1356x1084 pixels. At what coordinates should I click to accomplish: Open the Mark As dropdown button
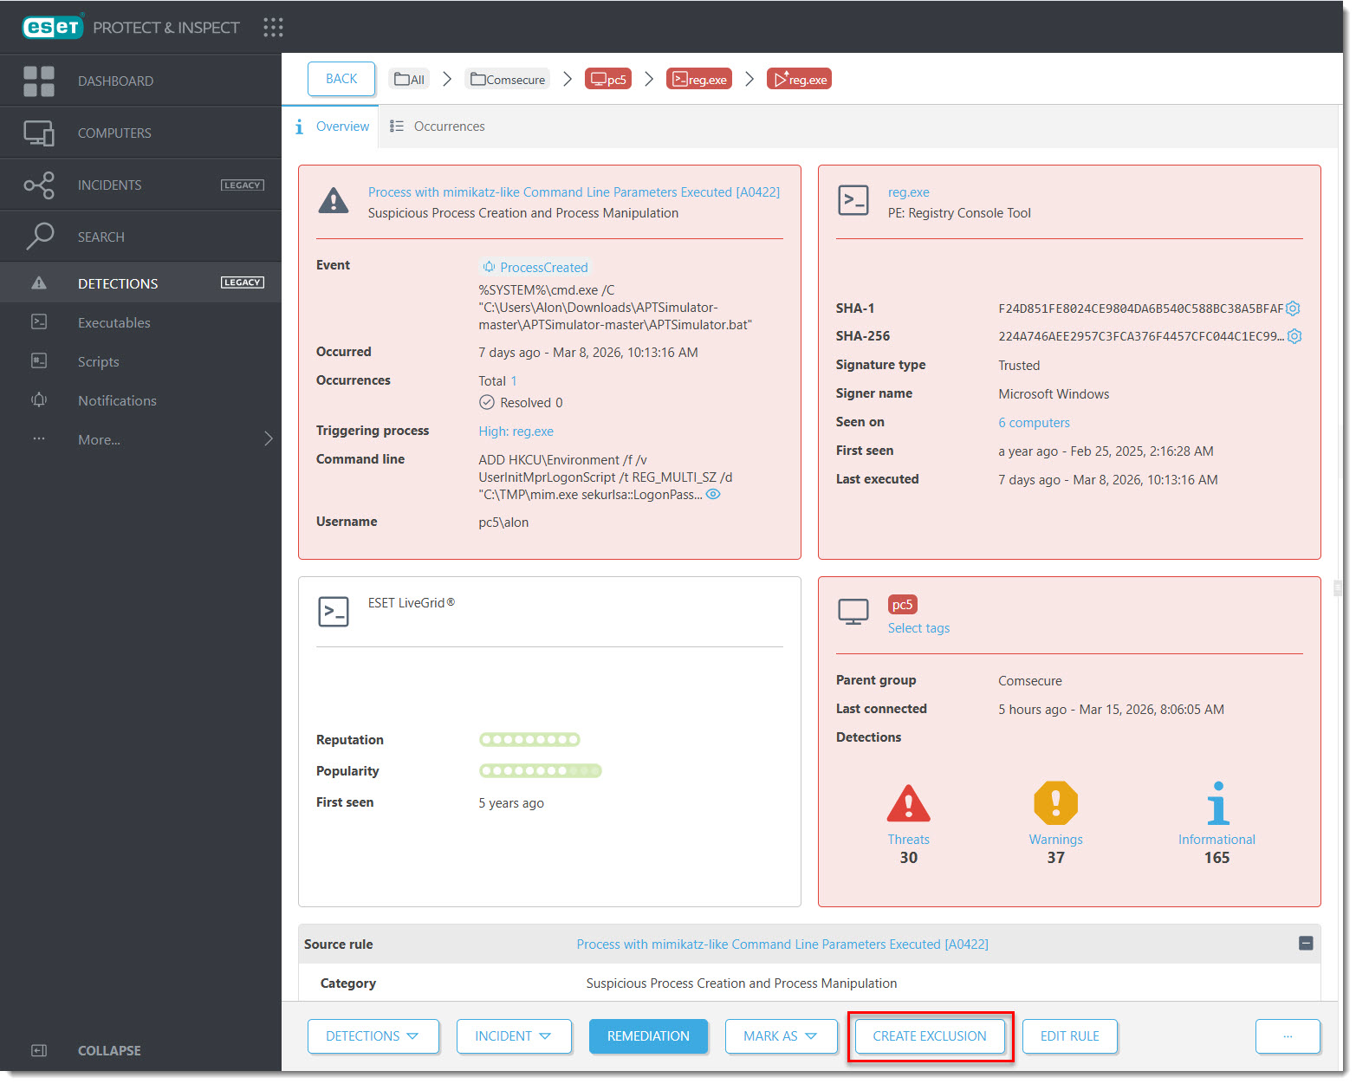(782, 1036)
